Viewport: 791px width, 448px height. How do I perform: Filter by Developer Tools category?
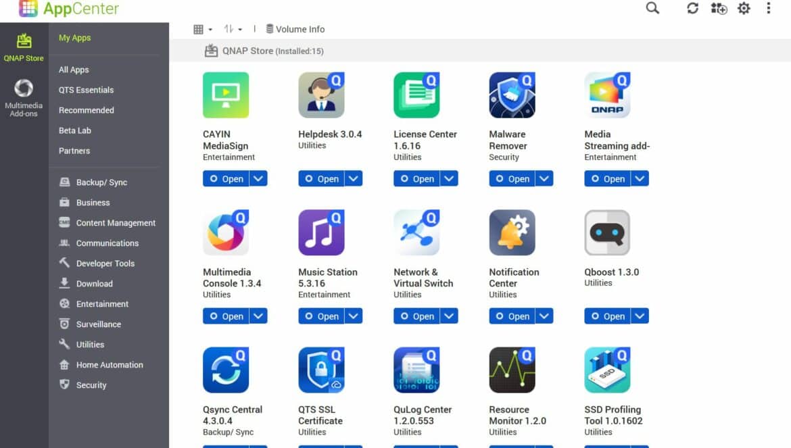pos(97,263)
